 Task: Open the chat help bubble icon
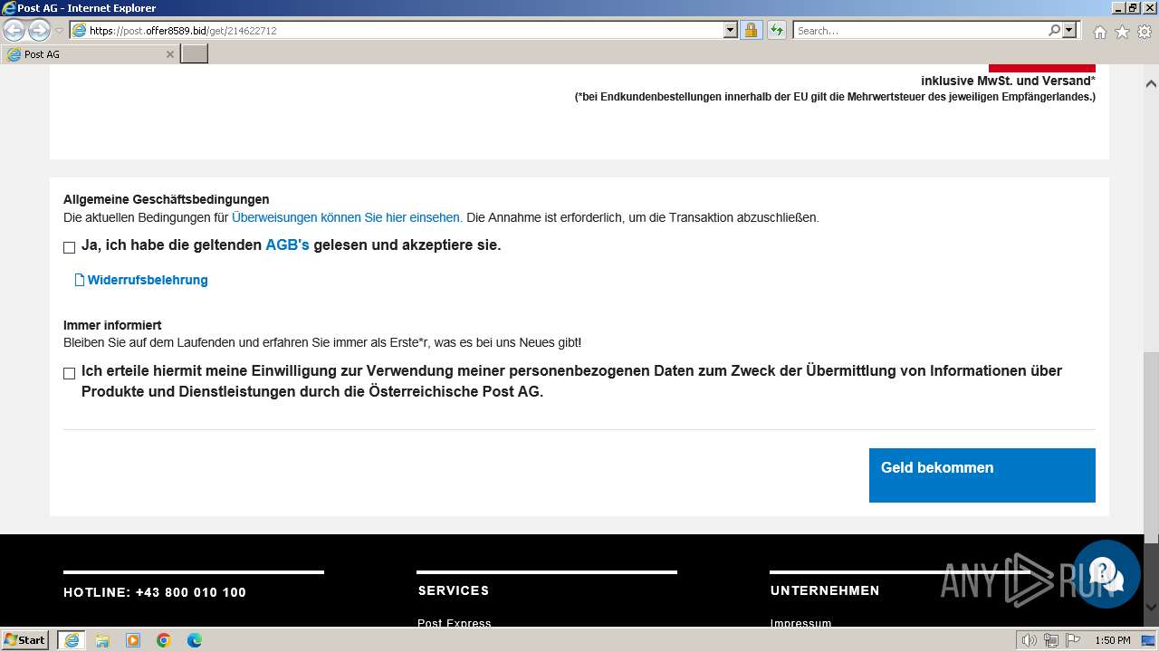pyautogui.click(x=1106, y=574)
